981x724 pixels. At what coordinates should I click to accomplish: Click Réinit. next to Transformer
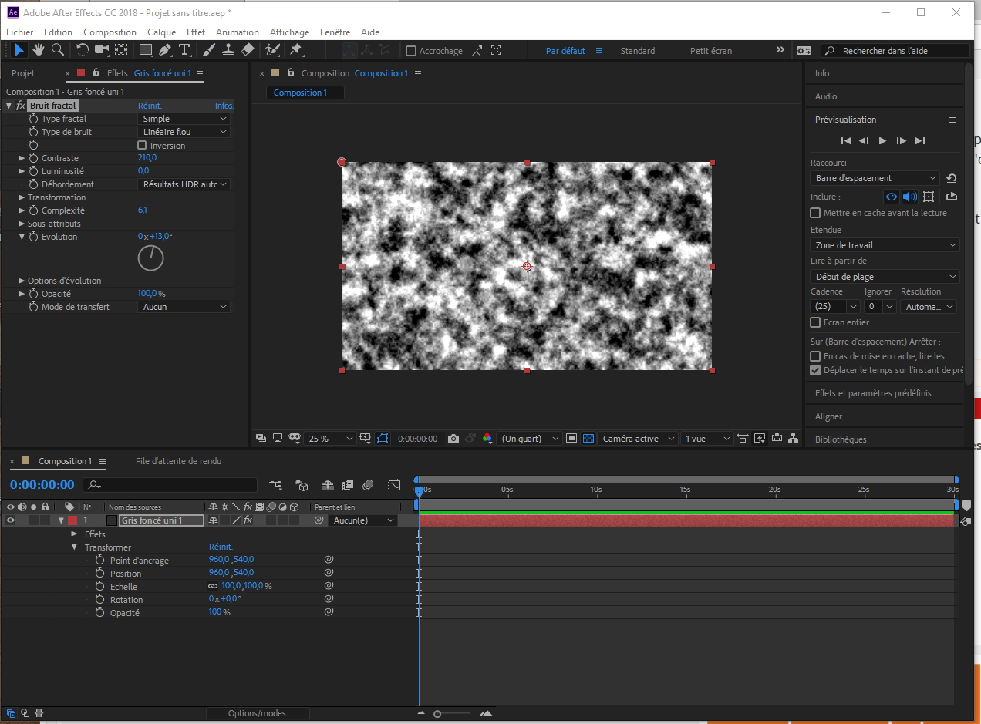tap(221, 547)
